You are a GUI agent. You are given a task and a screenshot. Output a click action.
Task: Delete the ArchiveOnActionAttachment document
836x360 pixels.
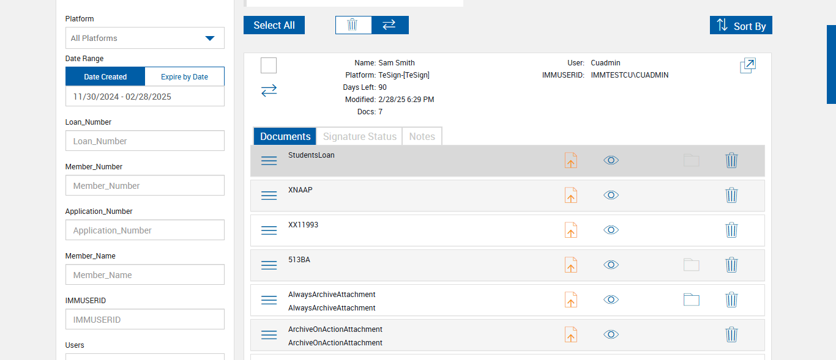click(731, 334)
